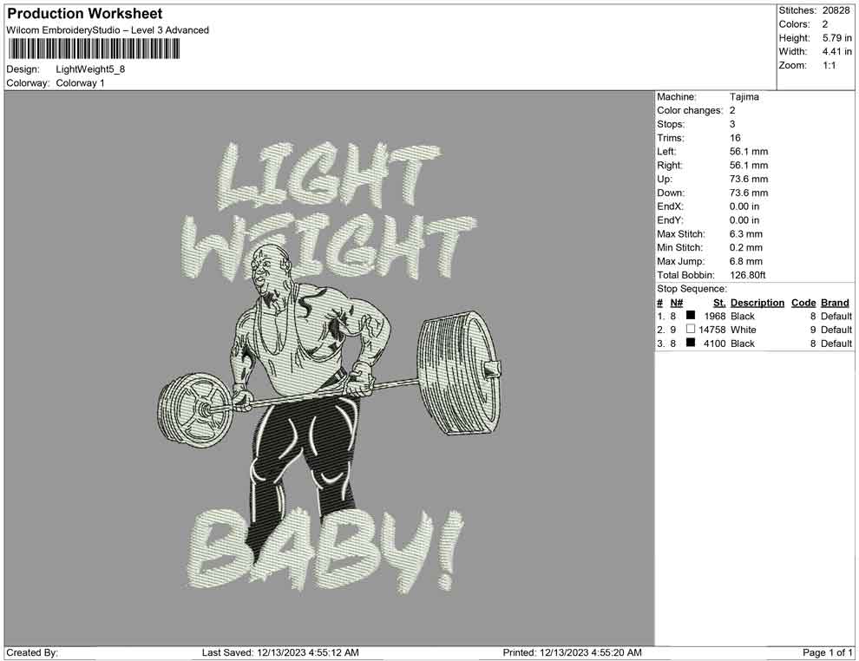Screen dimensions: 859x661
Task: Click the Tajima machine name
Action: pos(744,96)
